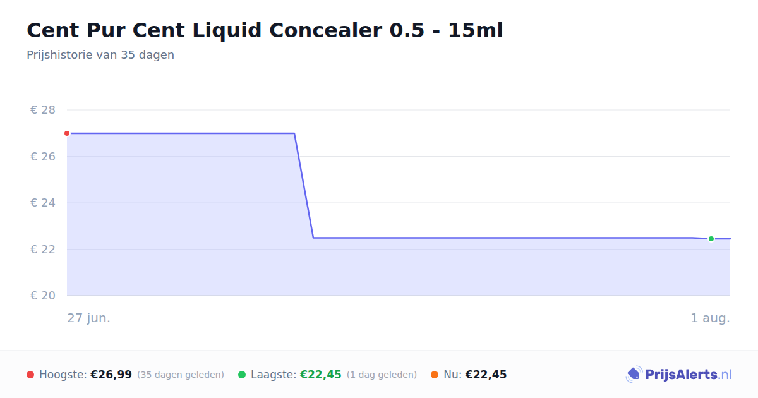This screenshot has height=398, width=758.
Task: Click the orange Nu legend dot
Action: click(435, 375)
